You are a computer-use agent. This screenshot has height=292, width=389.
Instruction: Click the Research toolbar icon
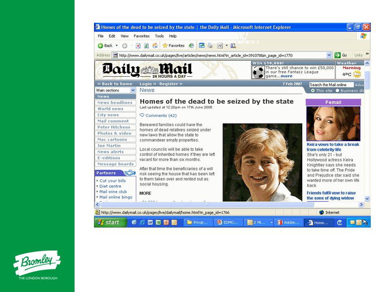click(233, 46)
